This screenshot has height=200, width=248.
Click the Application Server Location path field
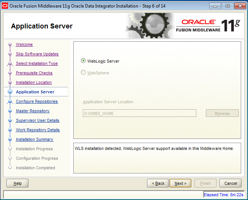tap(139, 113)
